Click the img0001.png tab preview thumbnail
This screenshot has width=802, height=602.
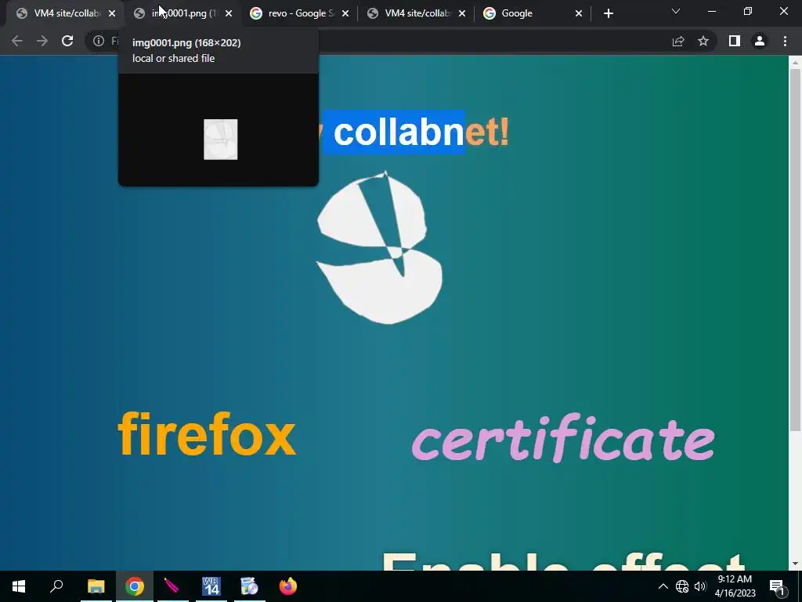click(220, 140)
